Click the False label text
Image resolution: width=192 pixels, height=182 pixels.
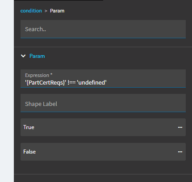29,152
